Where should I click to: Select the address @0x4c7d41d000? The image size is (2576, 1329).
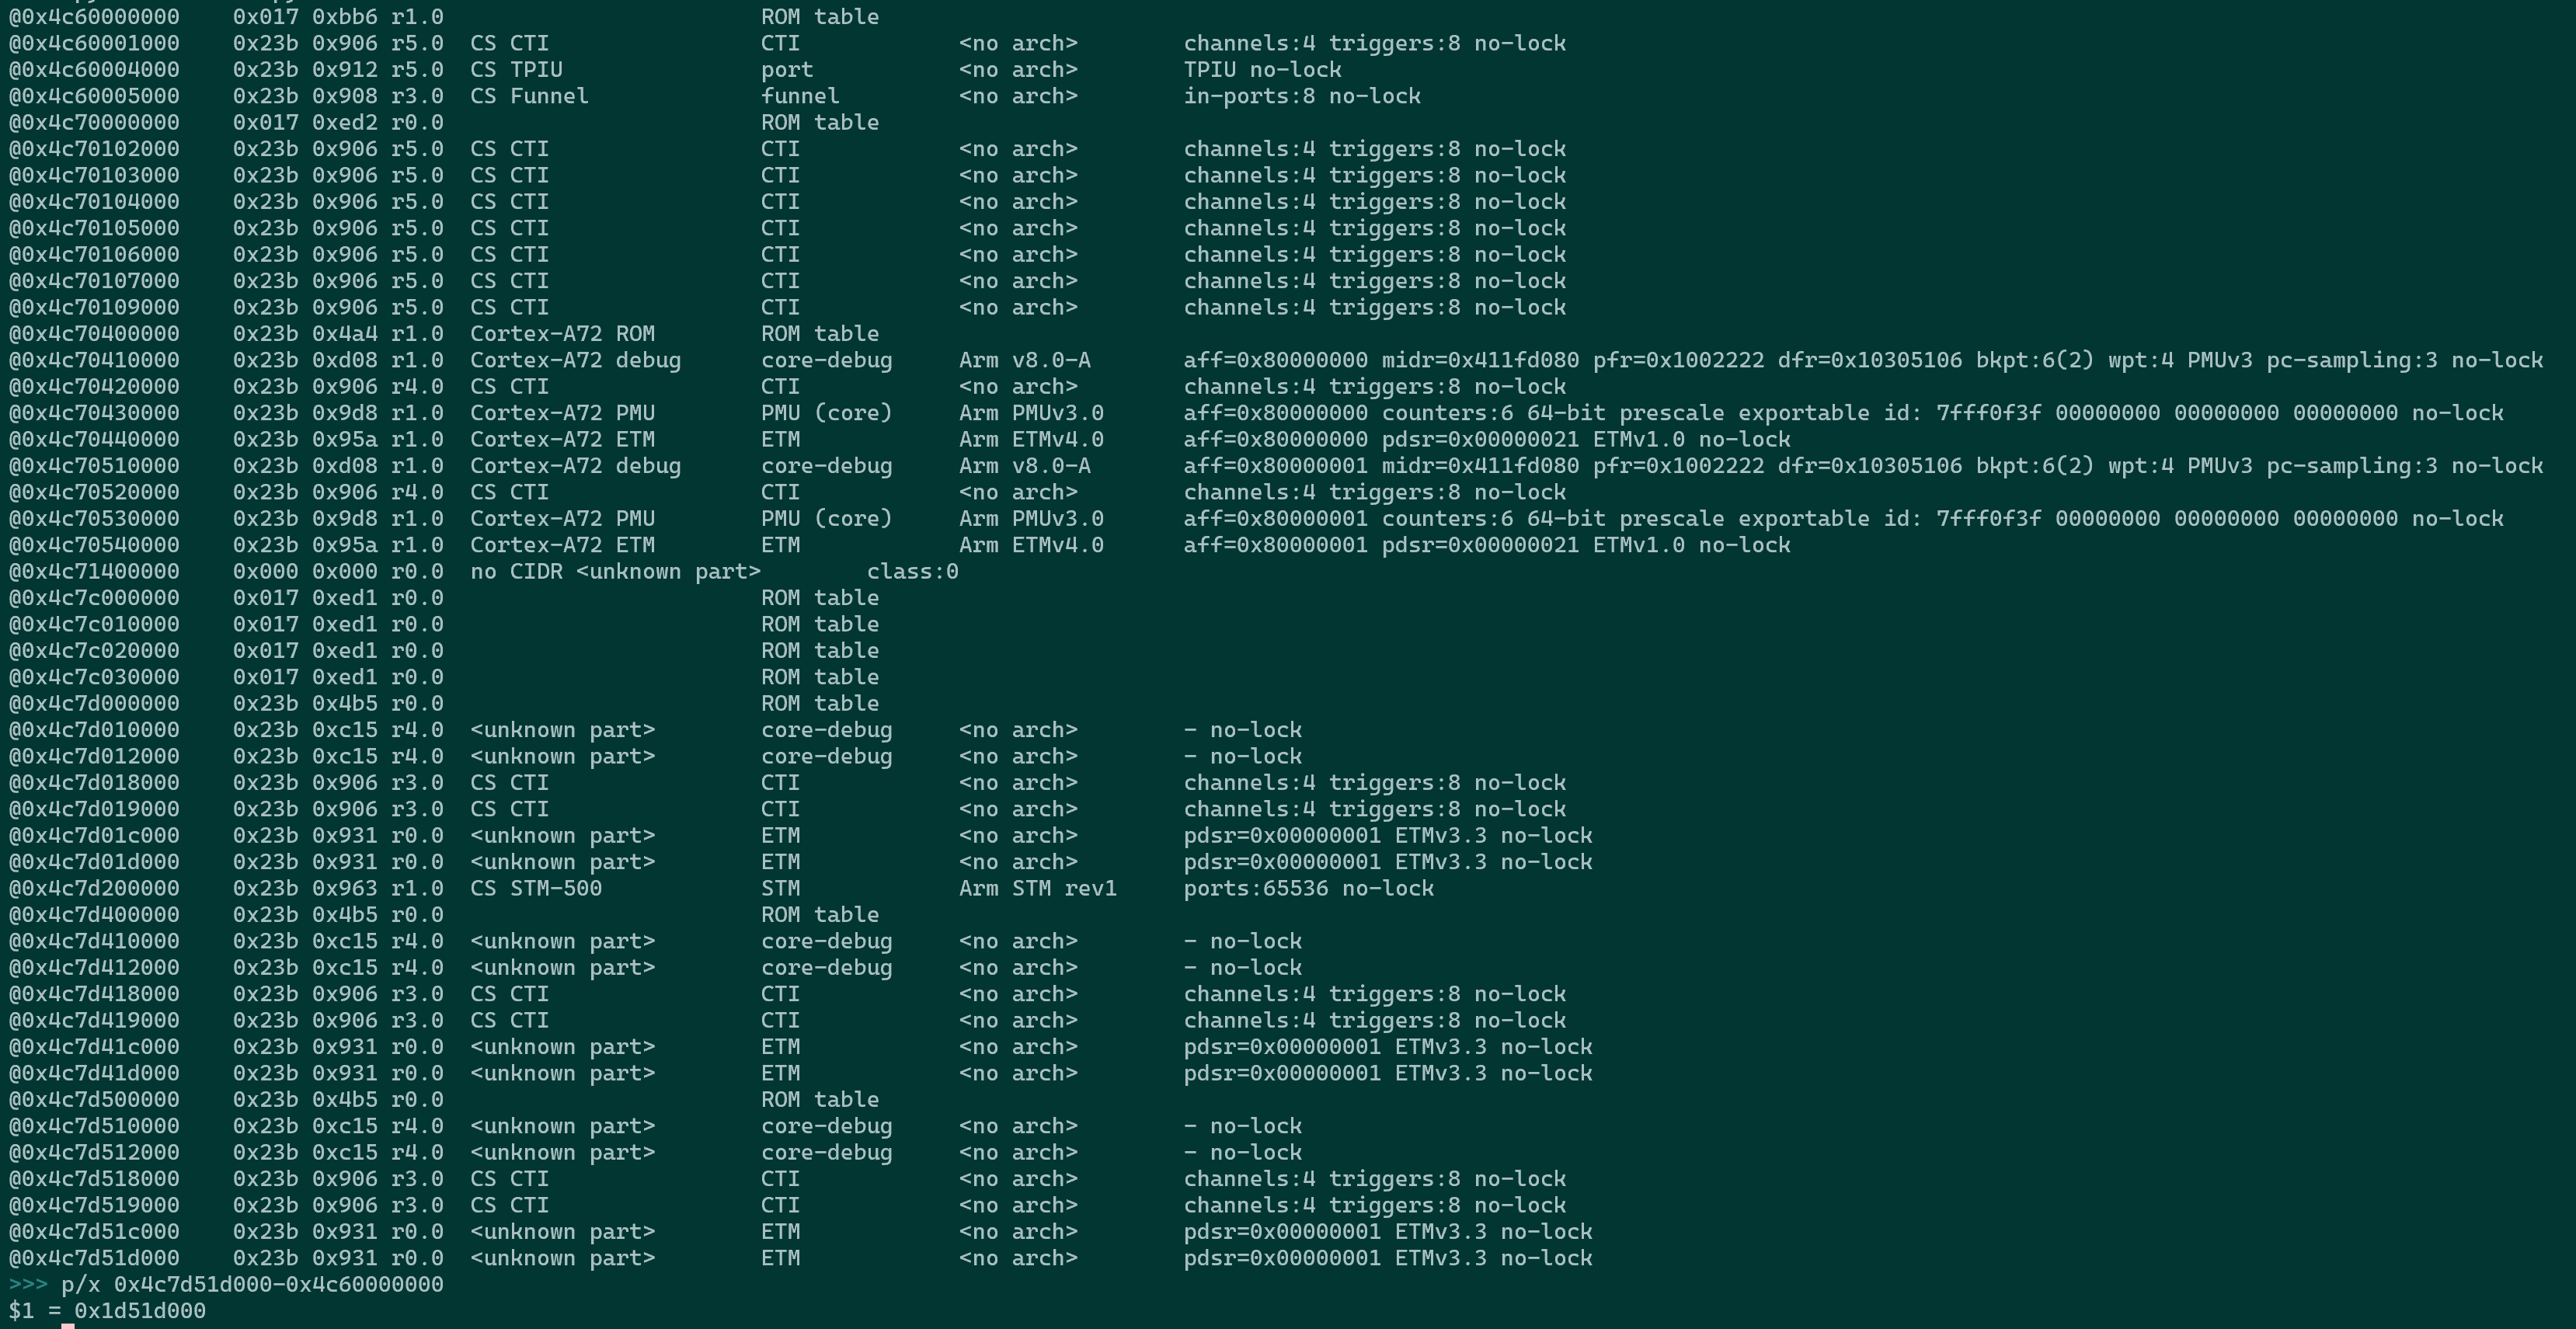tap(94, 1073)
